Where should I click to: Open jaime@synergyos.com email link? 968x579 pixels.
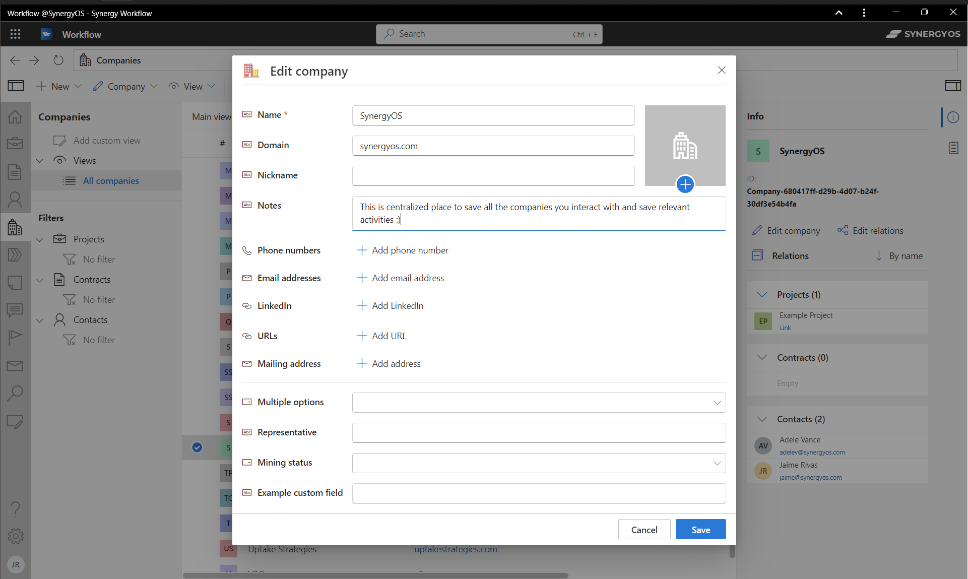(x=810, y=478)
